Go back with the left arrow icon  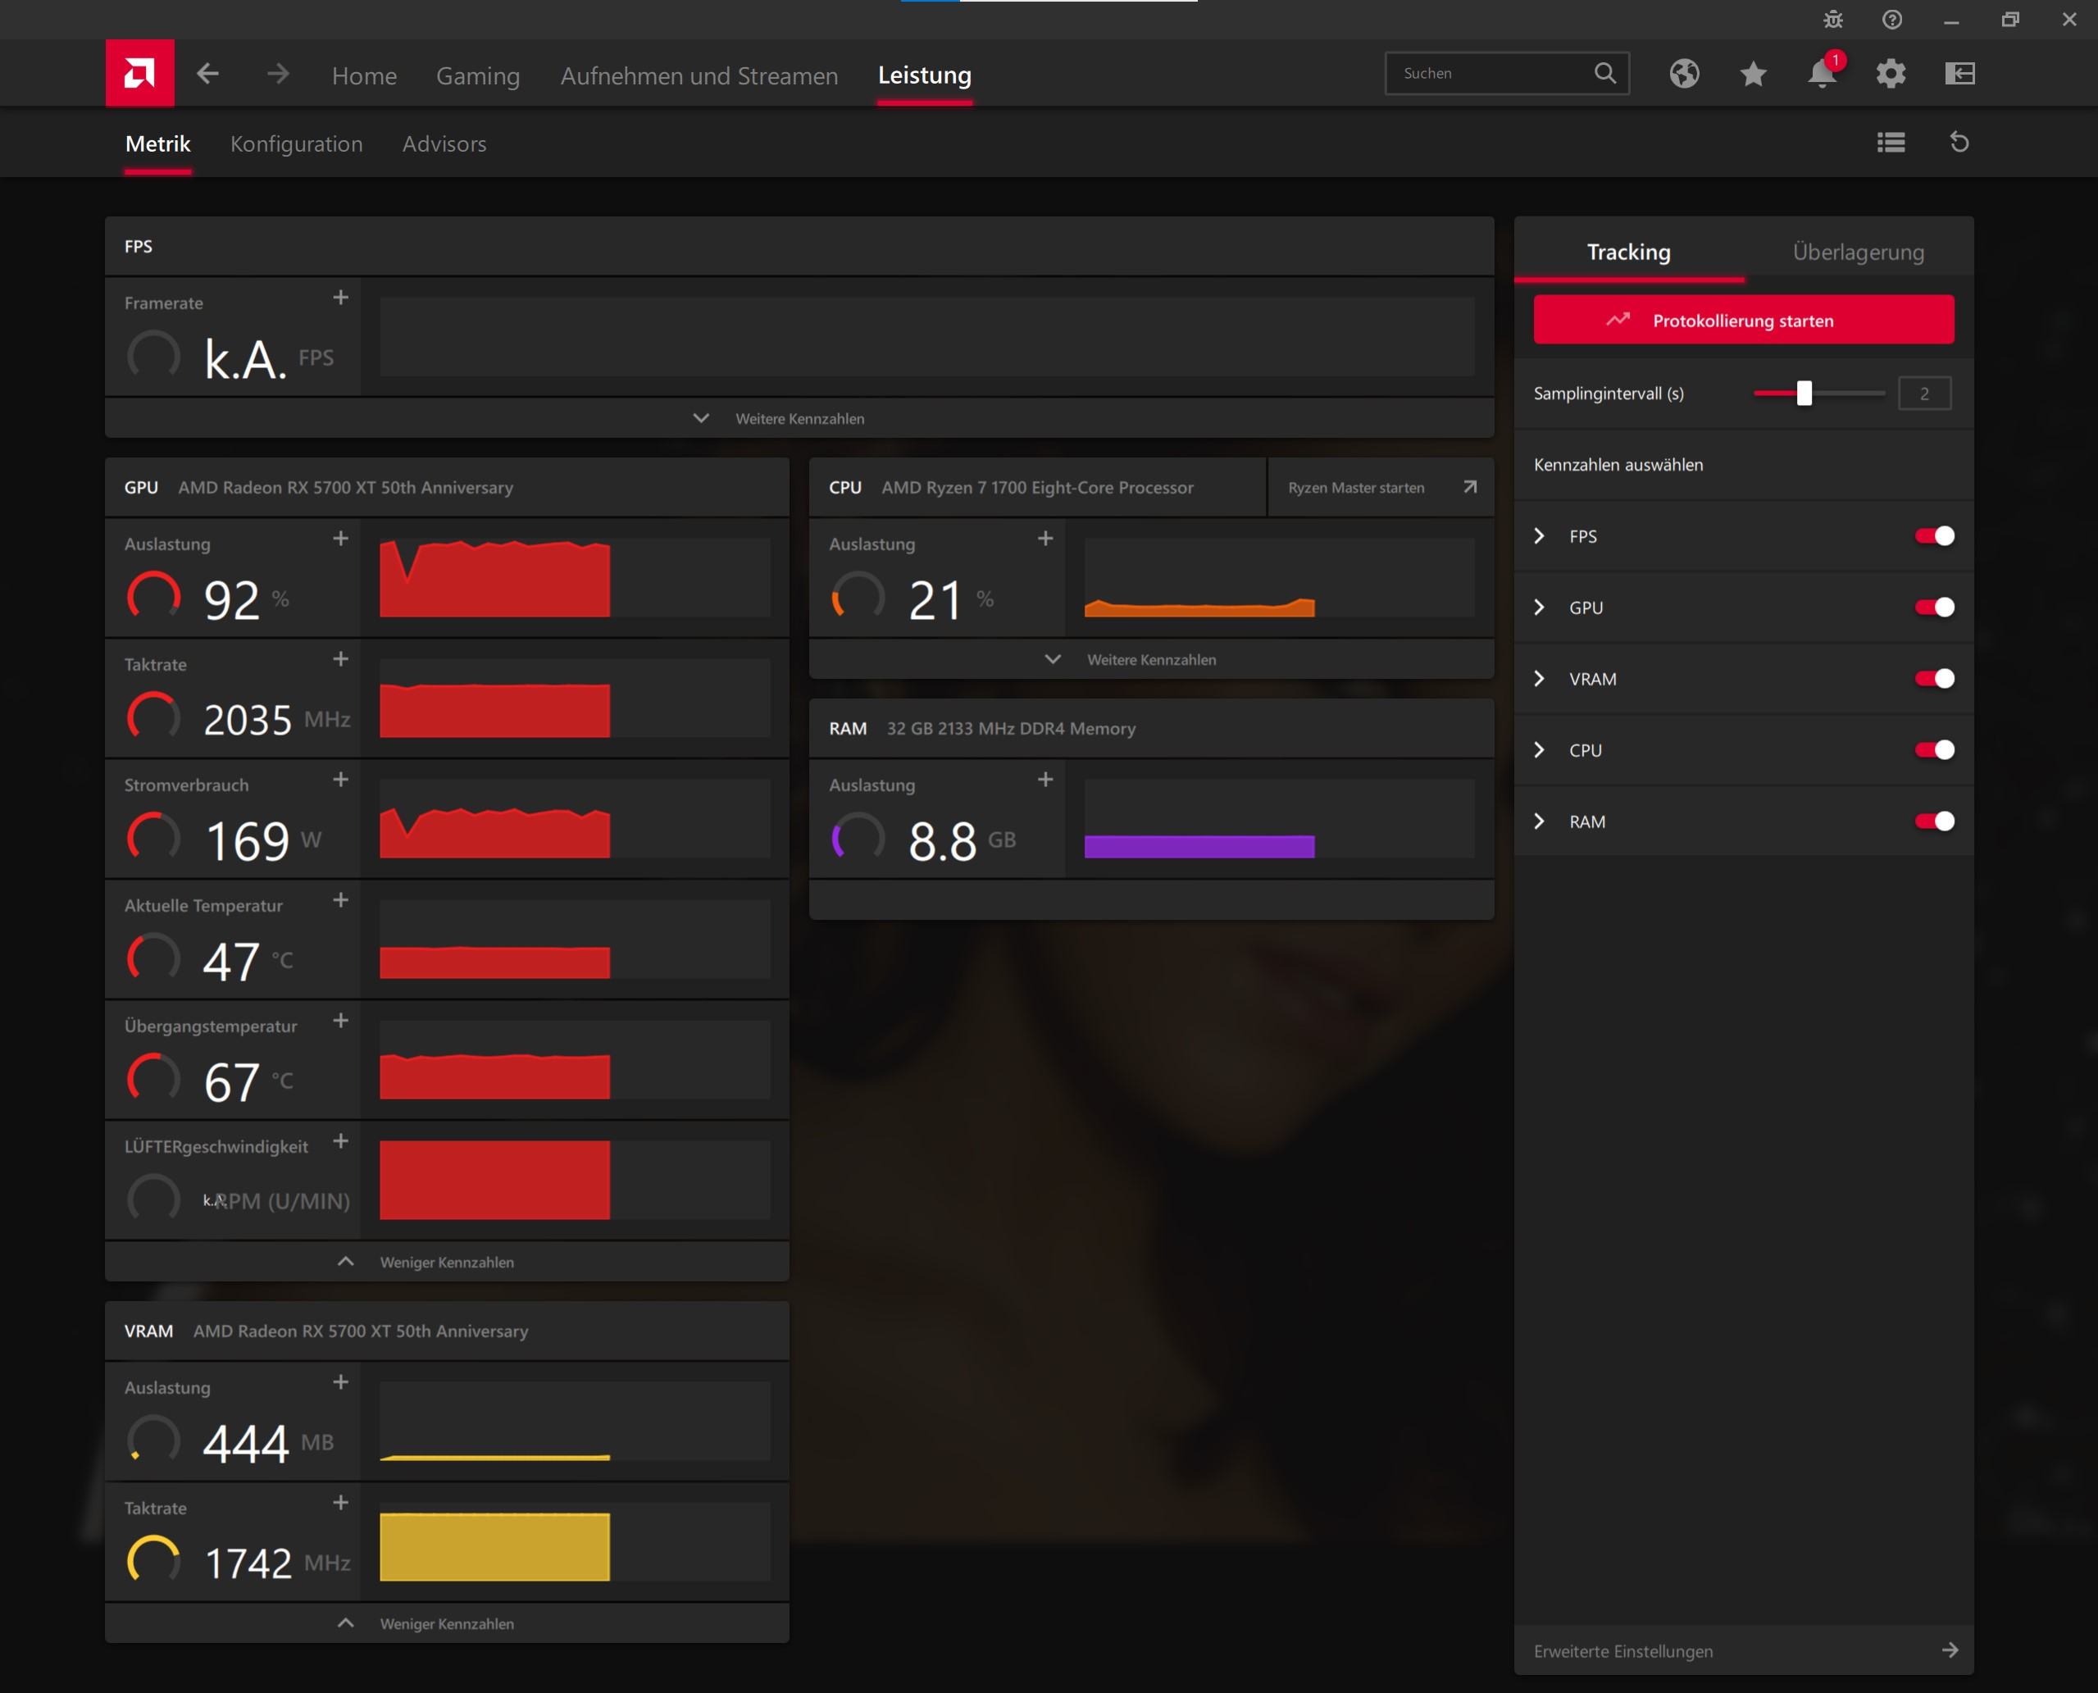207,74
